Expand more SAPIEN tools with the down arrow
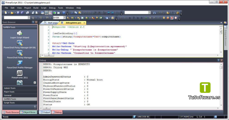 coord(35,83)
